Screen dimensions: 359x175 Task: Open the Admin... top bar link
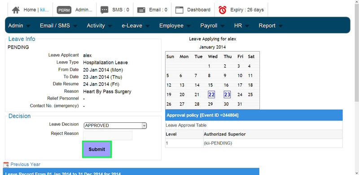[84, 10]
